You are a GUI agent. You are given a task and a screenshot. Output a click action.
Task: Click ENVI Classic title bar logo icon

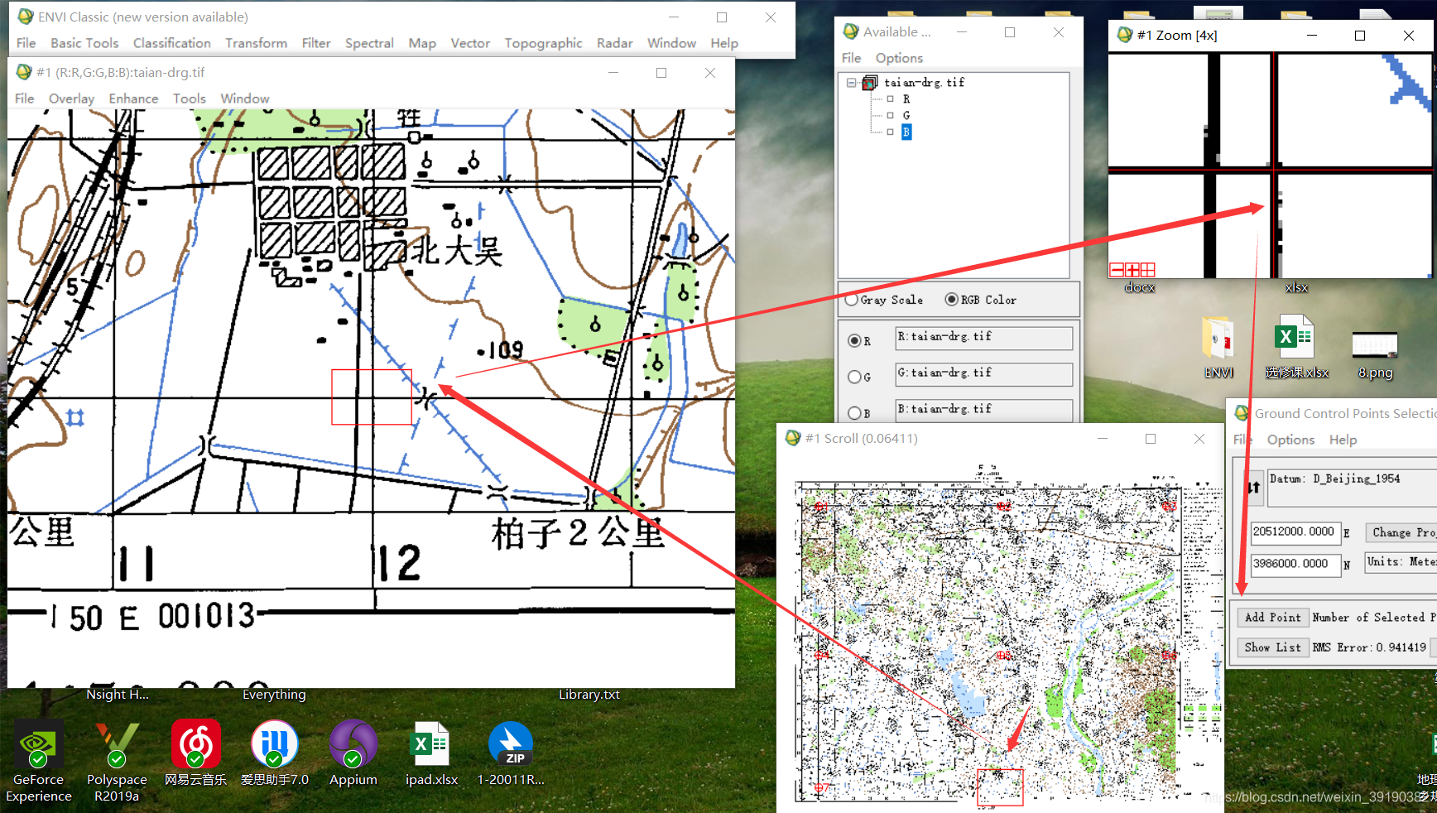(25, 17)
